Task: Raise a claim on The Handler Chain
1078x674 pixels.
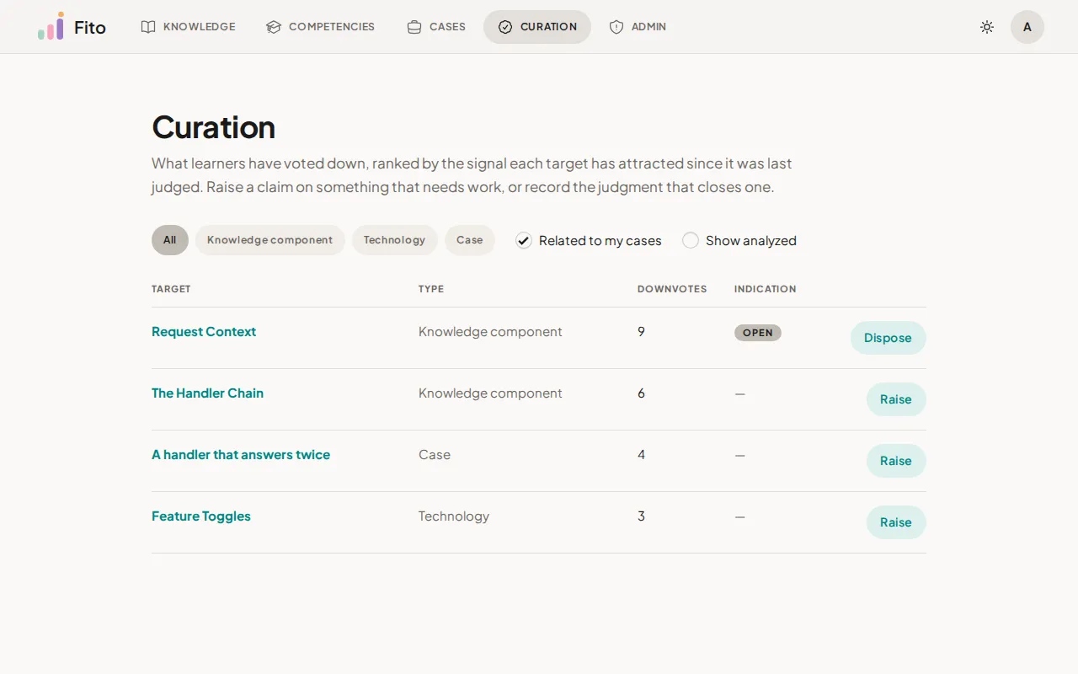Action: pos(896,399)
